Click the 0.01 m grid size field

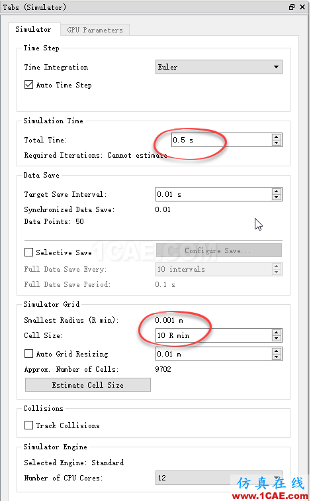pyautogui.click(x=214, y=354)
